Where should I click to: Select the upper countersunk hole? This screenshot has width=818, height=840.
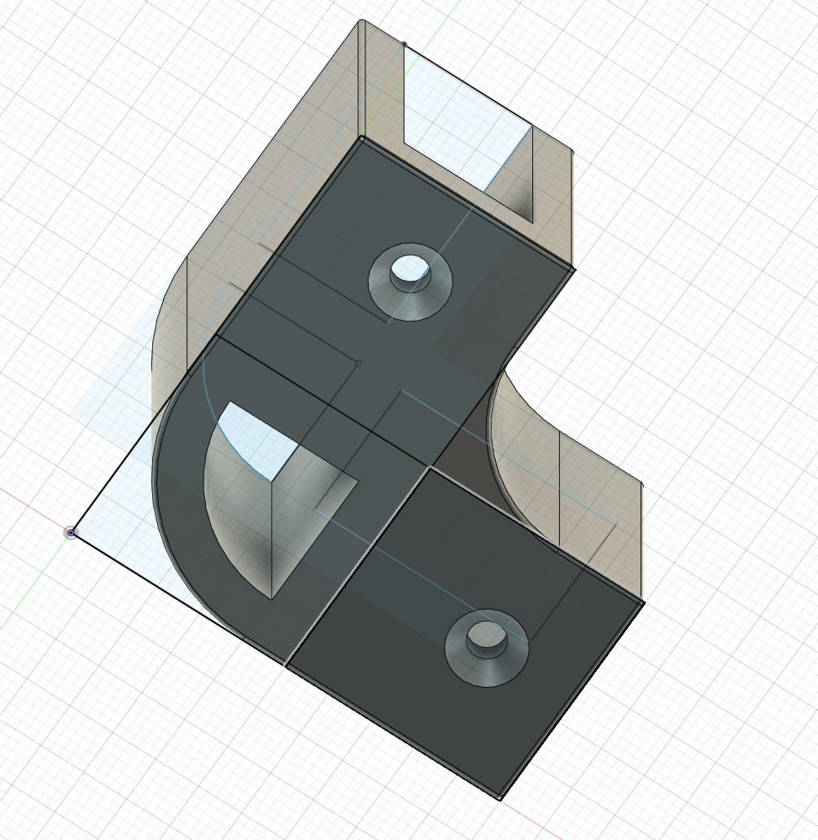[410, 282]
